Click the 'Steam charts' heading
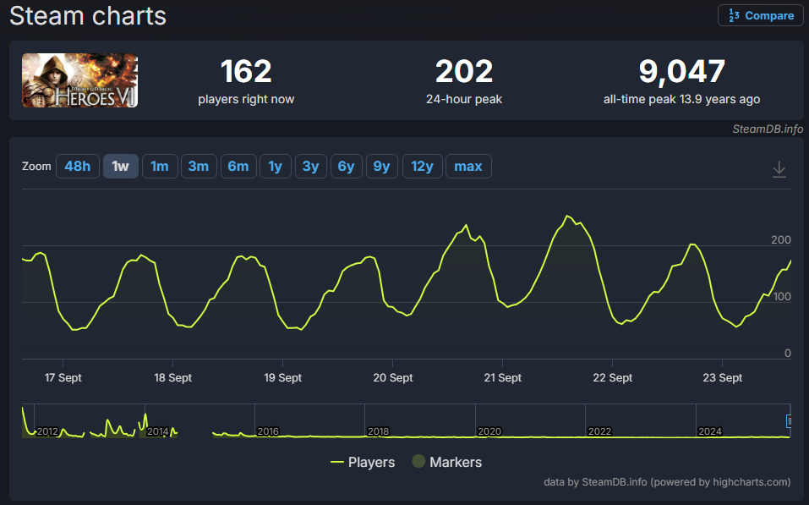This screenshot has height=505, width=809. (88, 16)
